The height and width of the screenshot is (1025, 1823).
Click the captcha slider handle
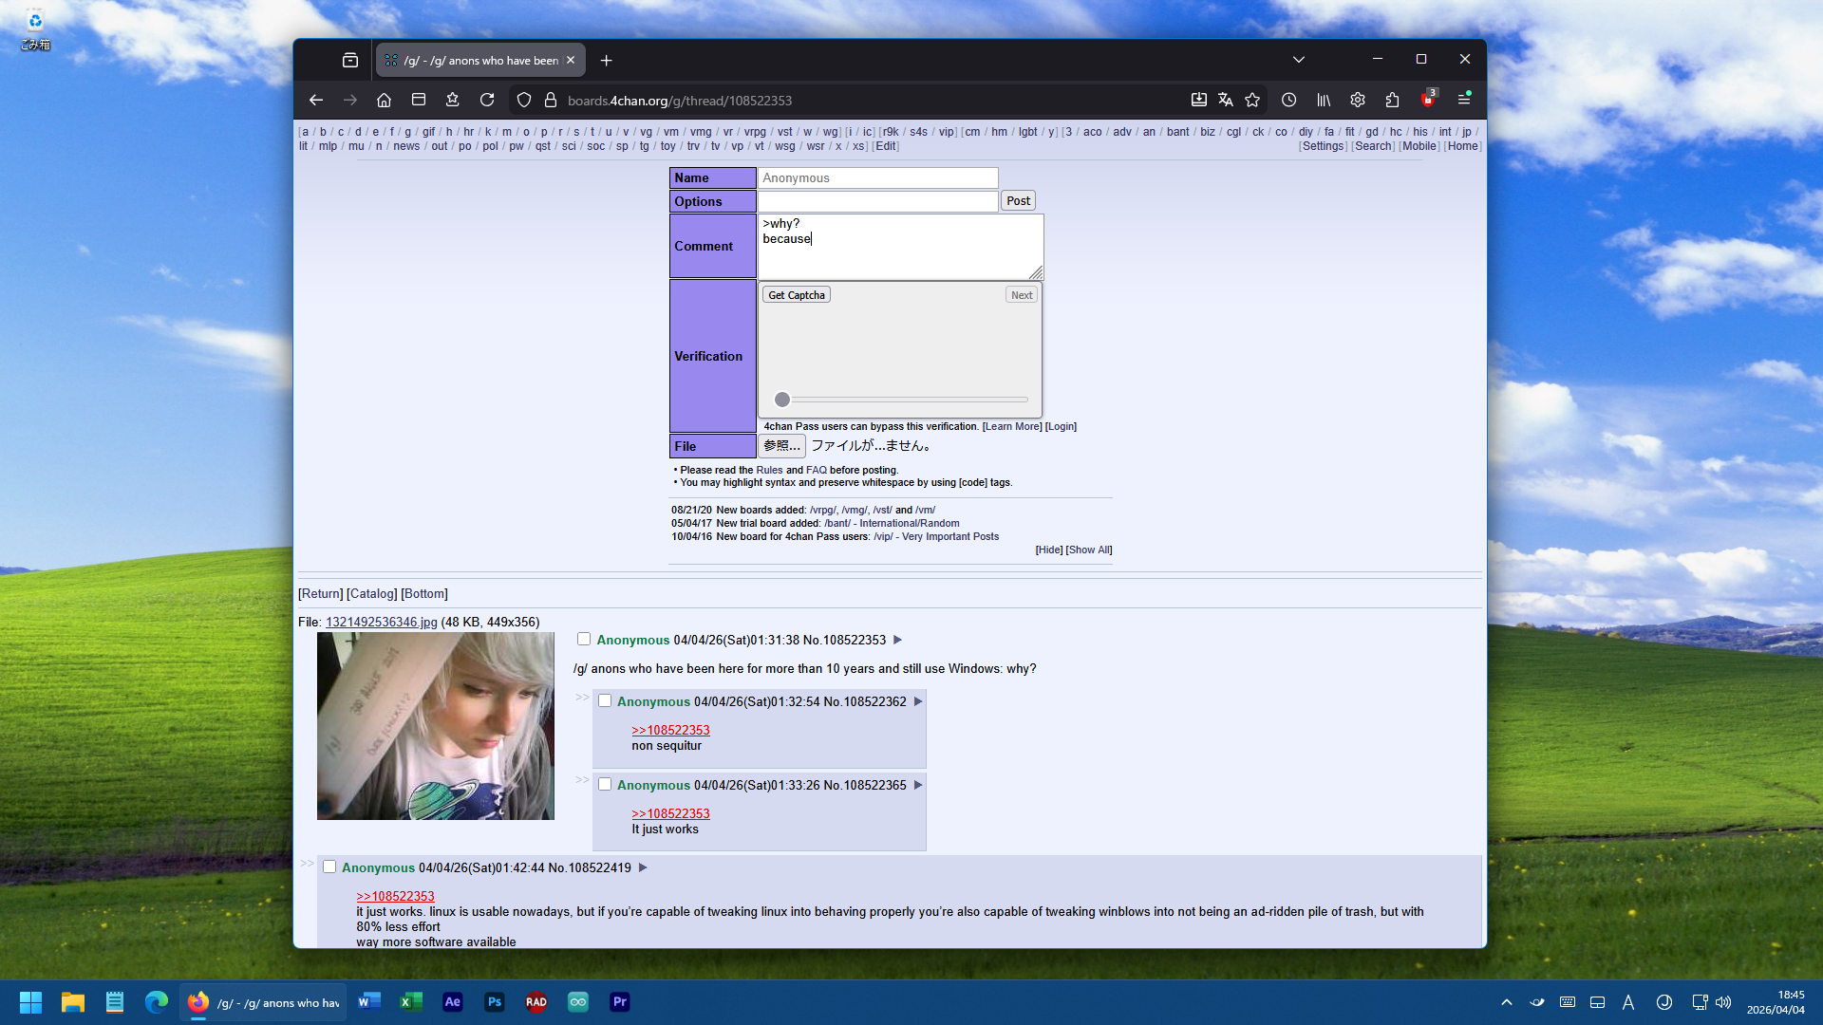[x=781, y=400]
